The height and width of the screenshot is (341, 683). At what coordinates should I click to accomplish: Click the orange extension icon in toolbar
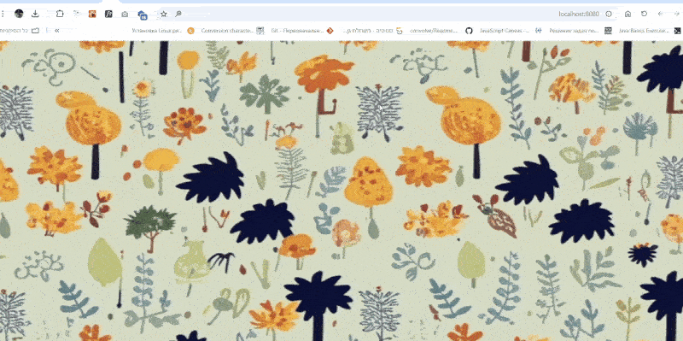pos(92,14)
